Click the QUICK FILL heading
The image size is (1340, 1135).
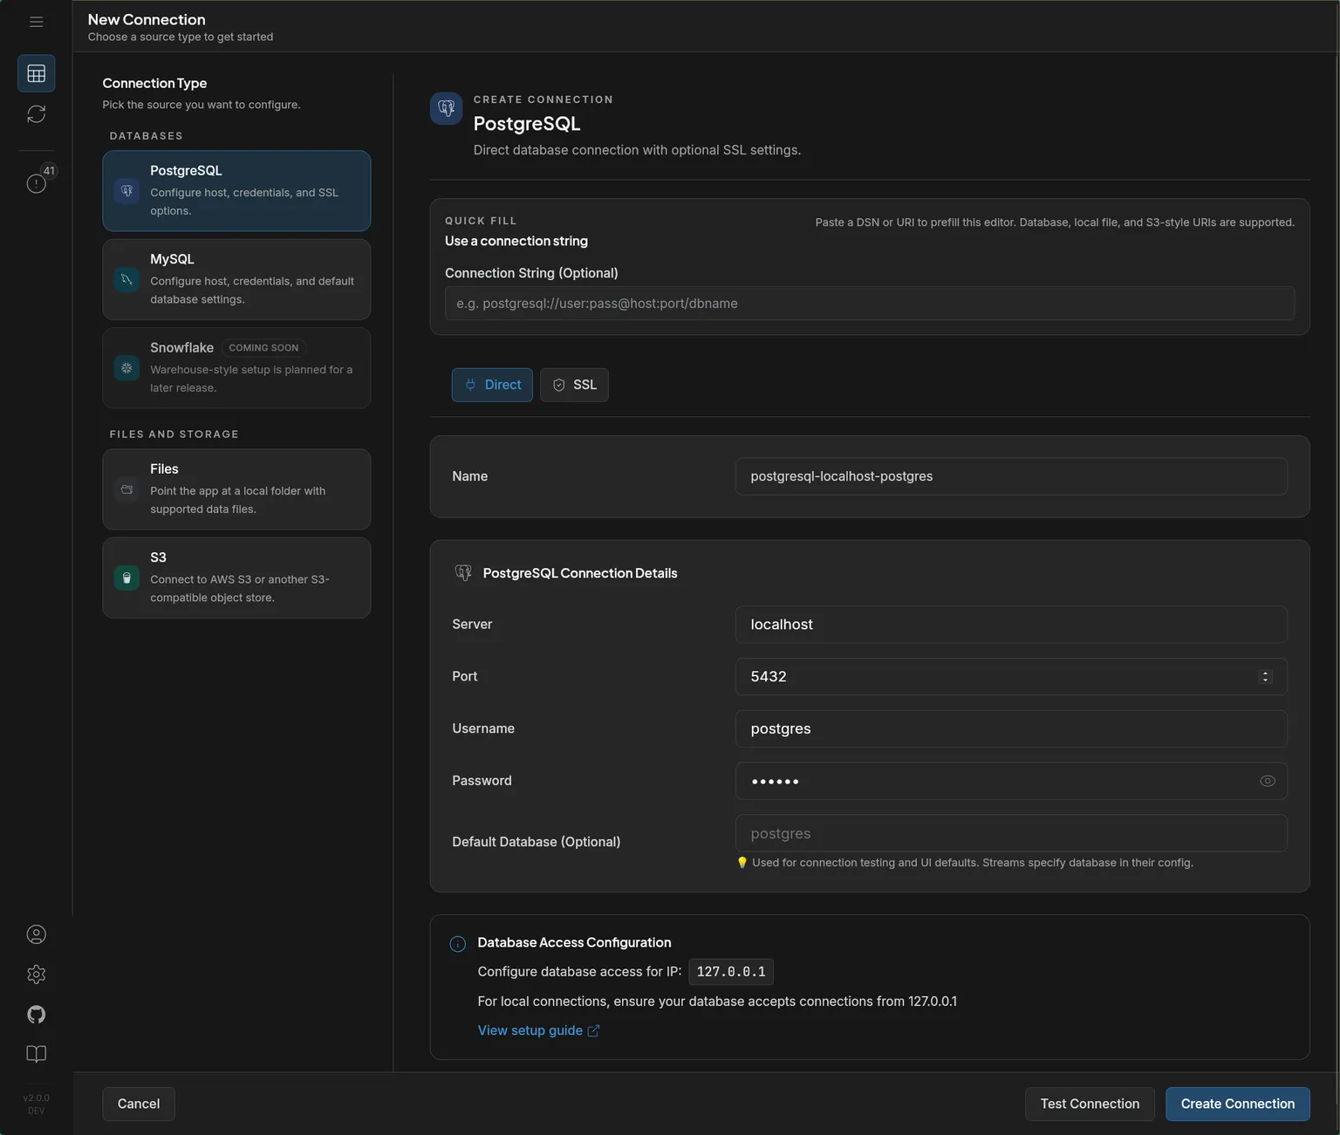(481, 221)
